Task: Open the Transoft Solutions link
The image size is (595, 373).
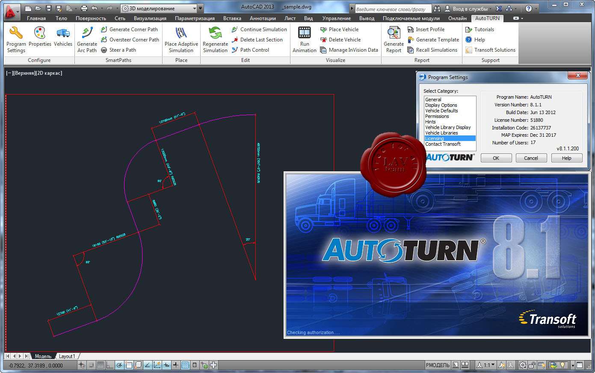Action: (490, 50)
